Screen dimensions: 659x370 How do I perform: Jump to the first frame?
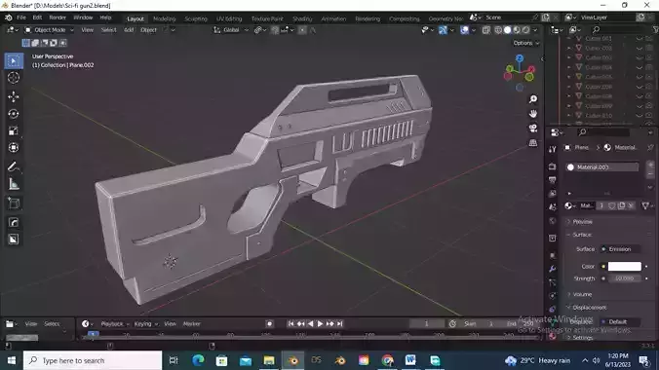click(291, 324)
